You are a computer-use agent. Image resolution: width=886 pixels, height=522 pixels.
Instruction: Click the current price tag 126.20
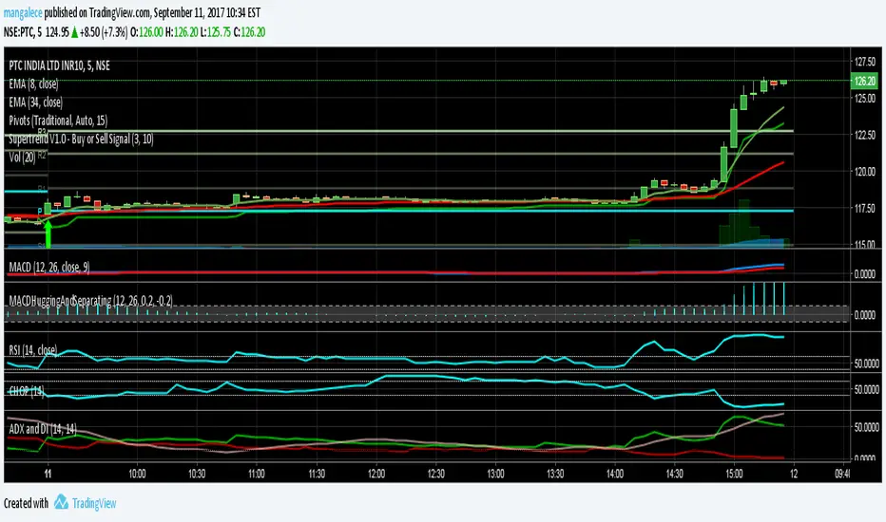864,81
